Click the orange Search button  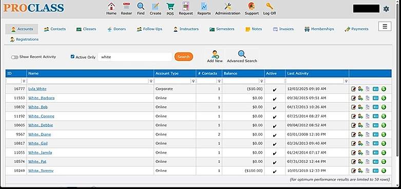[184, 57]
